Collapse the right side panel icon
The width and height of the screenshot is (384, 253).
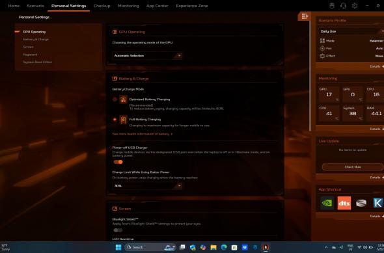(305, 16)
